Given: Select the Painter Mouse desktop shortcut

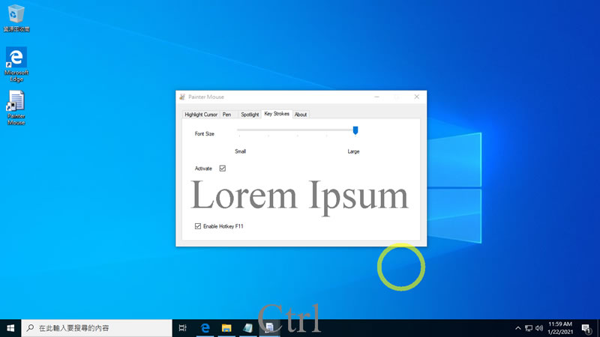Looking at the screenshot, I should 16,108.
